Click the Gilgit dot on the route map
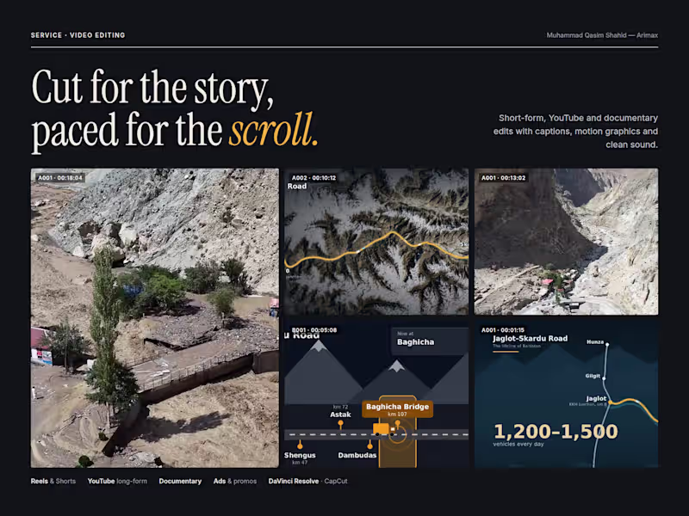This screenshot has height=516, width=689. click(605, 378)
